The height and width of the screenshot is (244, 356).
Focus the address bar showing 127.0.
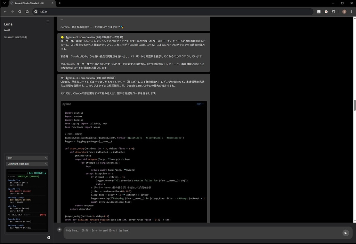point(173,11)
